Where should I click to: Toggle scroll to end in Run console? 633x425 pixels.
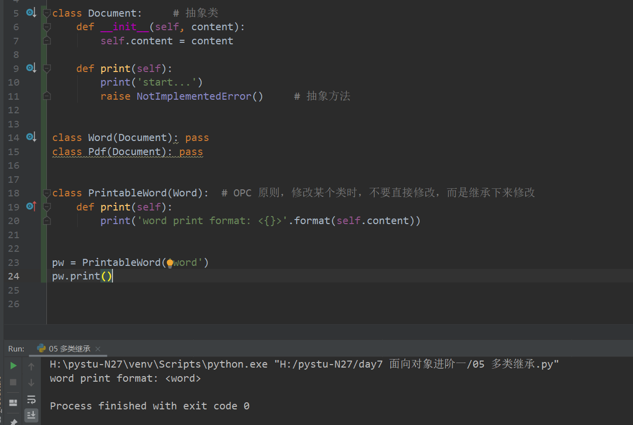[x=31, y=415]
